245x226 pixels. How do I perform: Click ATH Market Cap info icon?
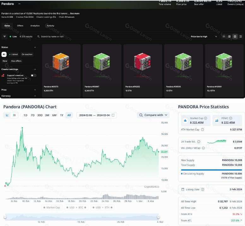(202, 129)
